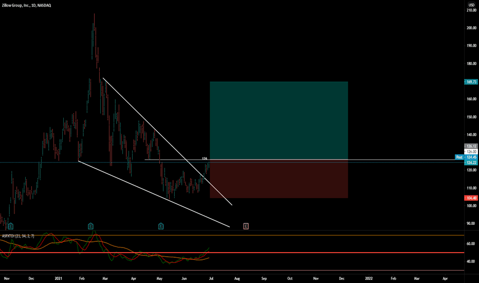Click the earnings marker in February 2021

tap(90, 226)
